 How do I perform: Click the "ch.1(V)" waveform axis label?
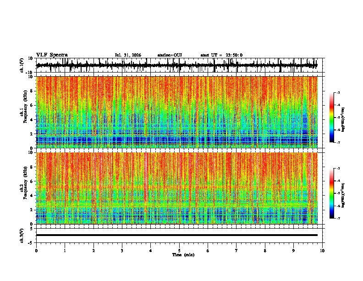[22, 65]
